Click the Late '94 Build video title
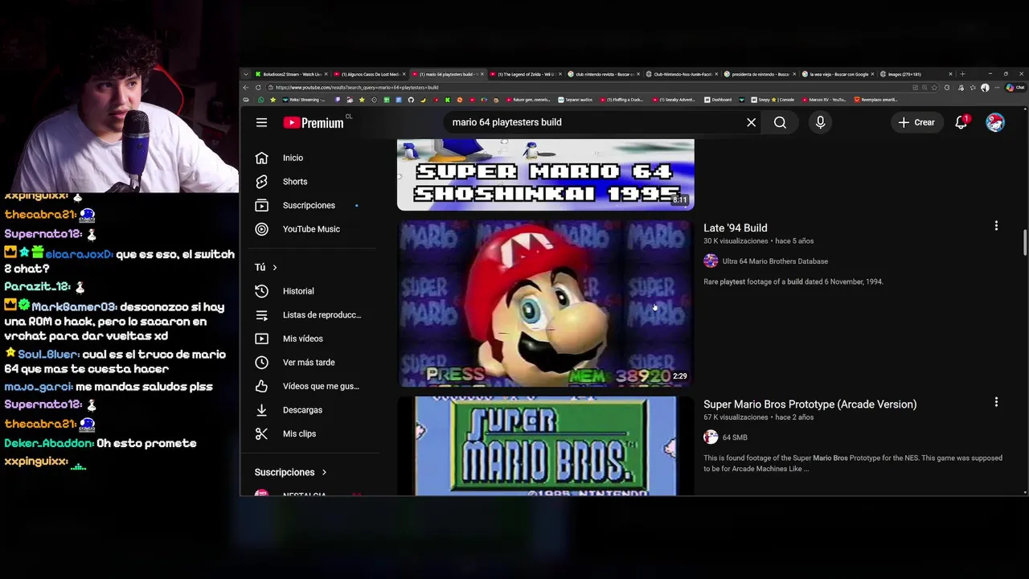1029x579 pixels. pyautogui.click(x=735, y=228)
